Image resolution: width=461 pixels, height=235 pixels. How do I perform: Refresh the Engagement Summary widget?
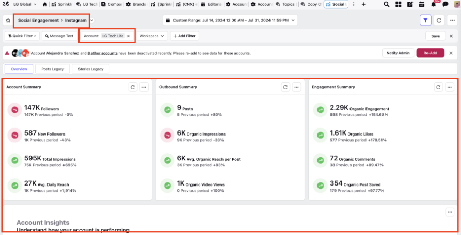click(x=438, y=87)
